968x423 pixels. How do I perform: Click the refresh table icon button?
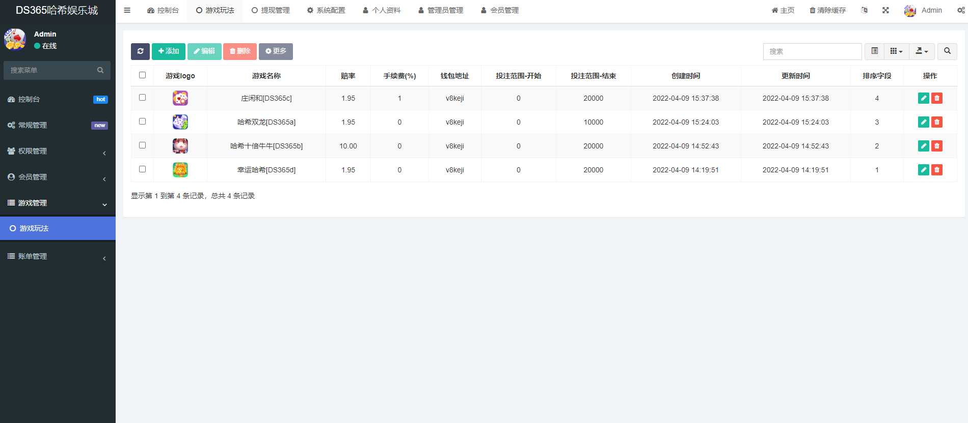point(140,51)
